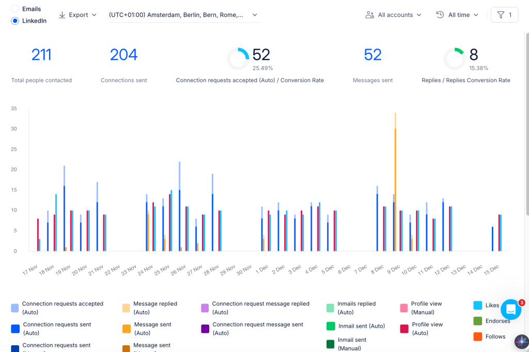
Task: Click the All accounts people icon
Action: pos(370,15)
